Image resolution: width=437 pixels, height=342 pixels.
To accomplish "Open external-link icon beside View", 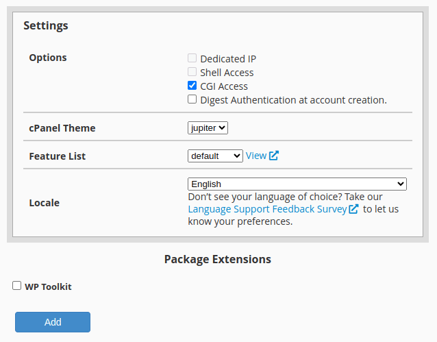I will click(274, 156).
